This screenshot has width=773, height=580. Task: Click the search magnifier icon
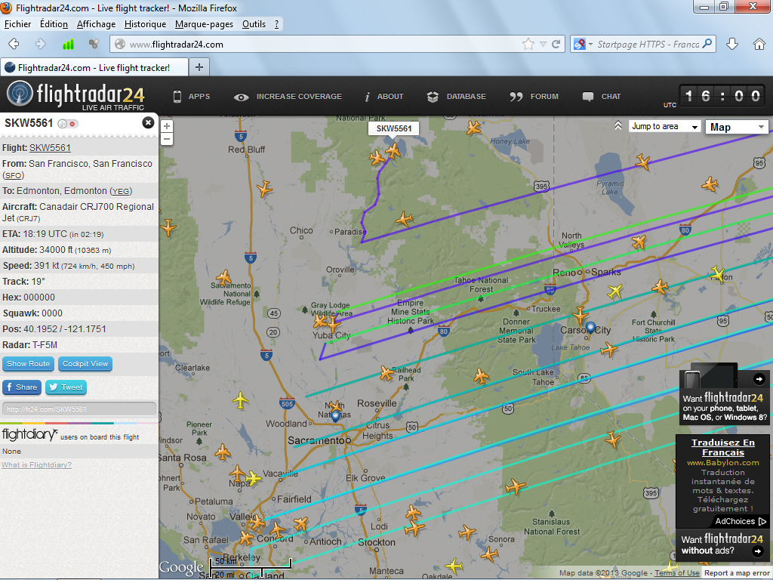coord(707,44)
